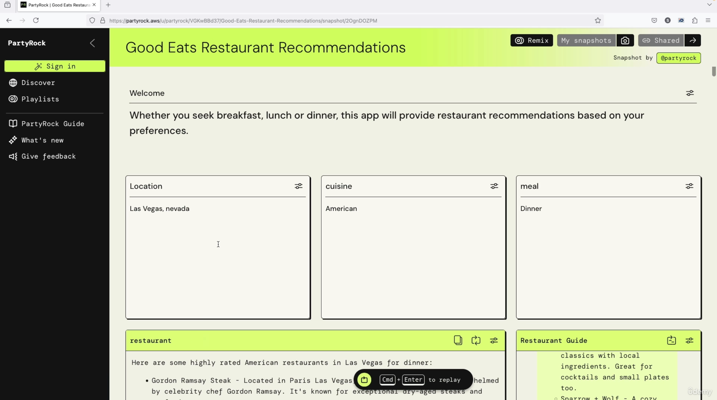
Task: Regenerate the restaurant widget output
Action: (x=476, y=340)
